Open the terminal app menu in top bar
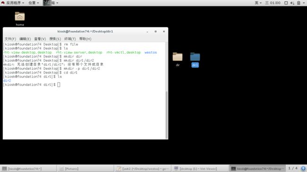The width and height of the screenshot is (307, 172). [51, 3]
